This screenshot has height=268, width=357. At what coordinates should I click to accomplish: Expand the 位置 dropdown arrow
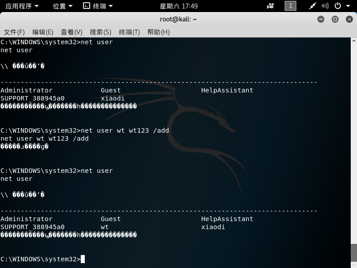[71, 6]
